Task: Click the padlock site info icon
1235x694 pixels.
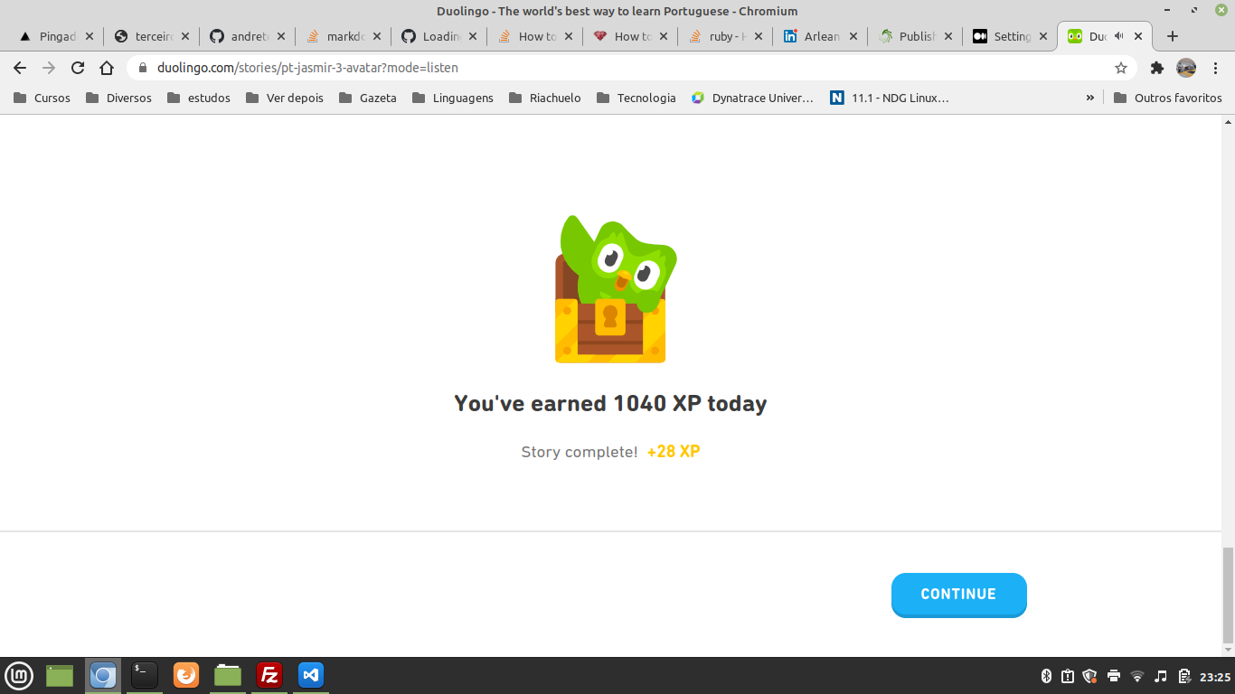Action: coord(142,68)
